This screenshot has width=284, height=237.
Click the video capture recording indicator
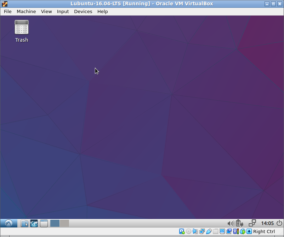coord(229,231)
